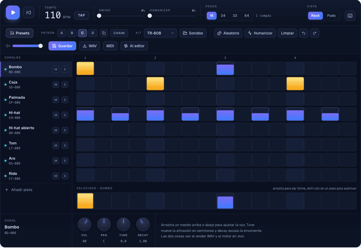
Task: Export pattern as MIDI
Action: click(x=110, y=46)
